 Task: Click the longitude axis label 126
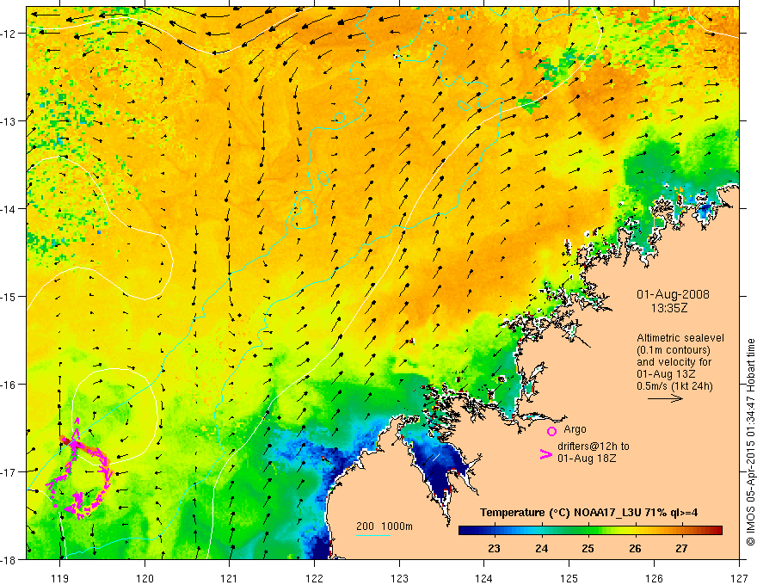[654, 578]
